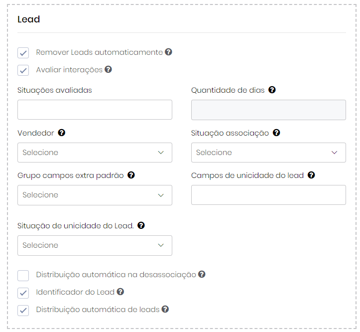Click help icon for Situação de unicidade do Lead
Image resolution: width=360 pixels, height=332 pixels.
coord(141,225)
